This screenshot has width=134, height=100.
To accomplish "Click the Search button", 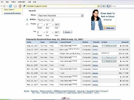I will tap(68, 32).
